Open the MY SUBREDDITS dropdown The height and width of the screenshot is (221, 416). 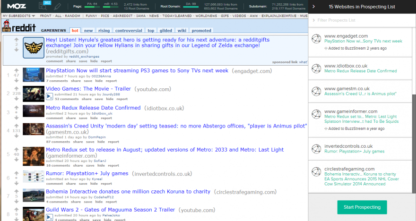coord(19,16)
